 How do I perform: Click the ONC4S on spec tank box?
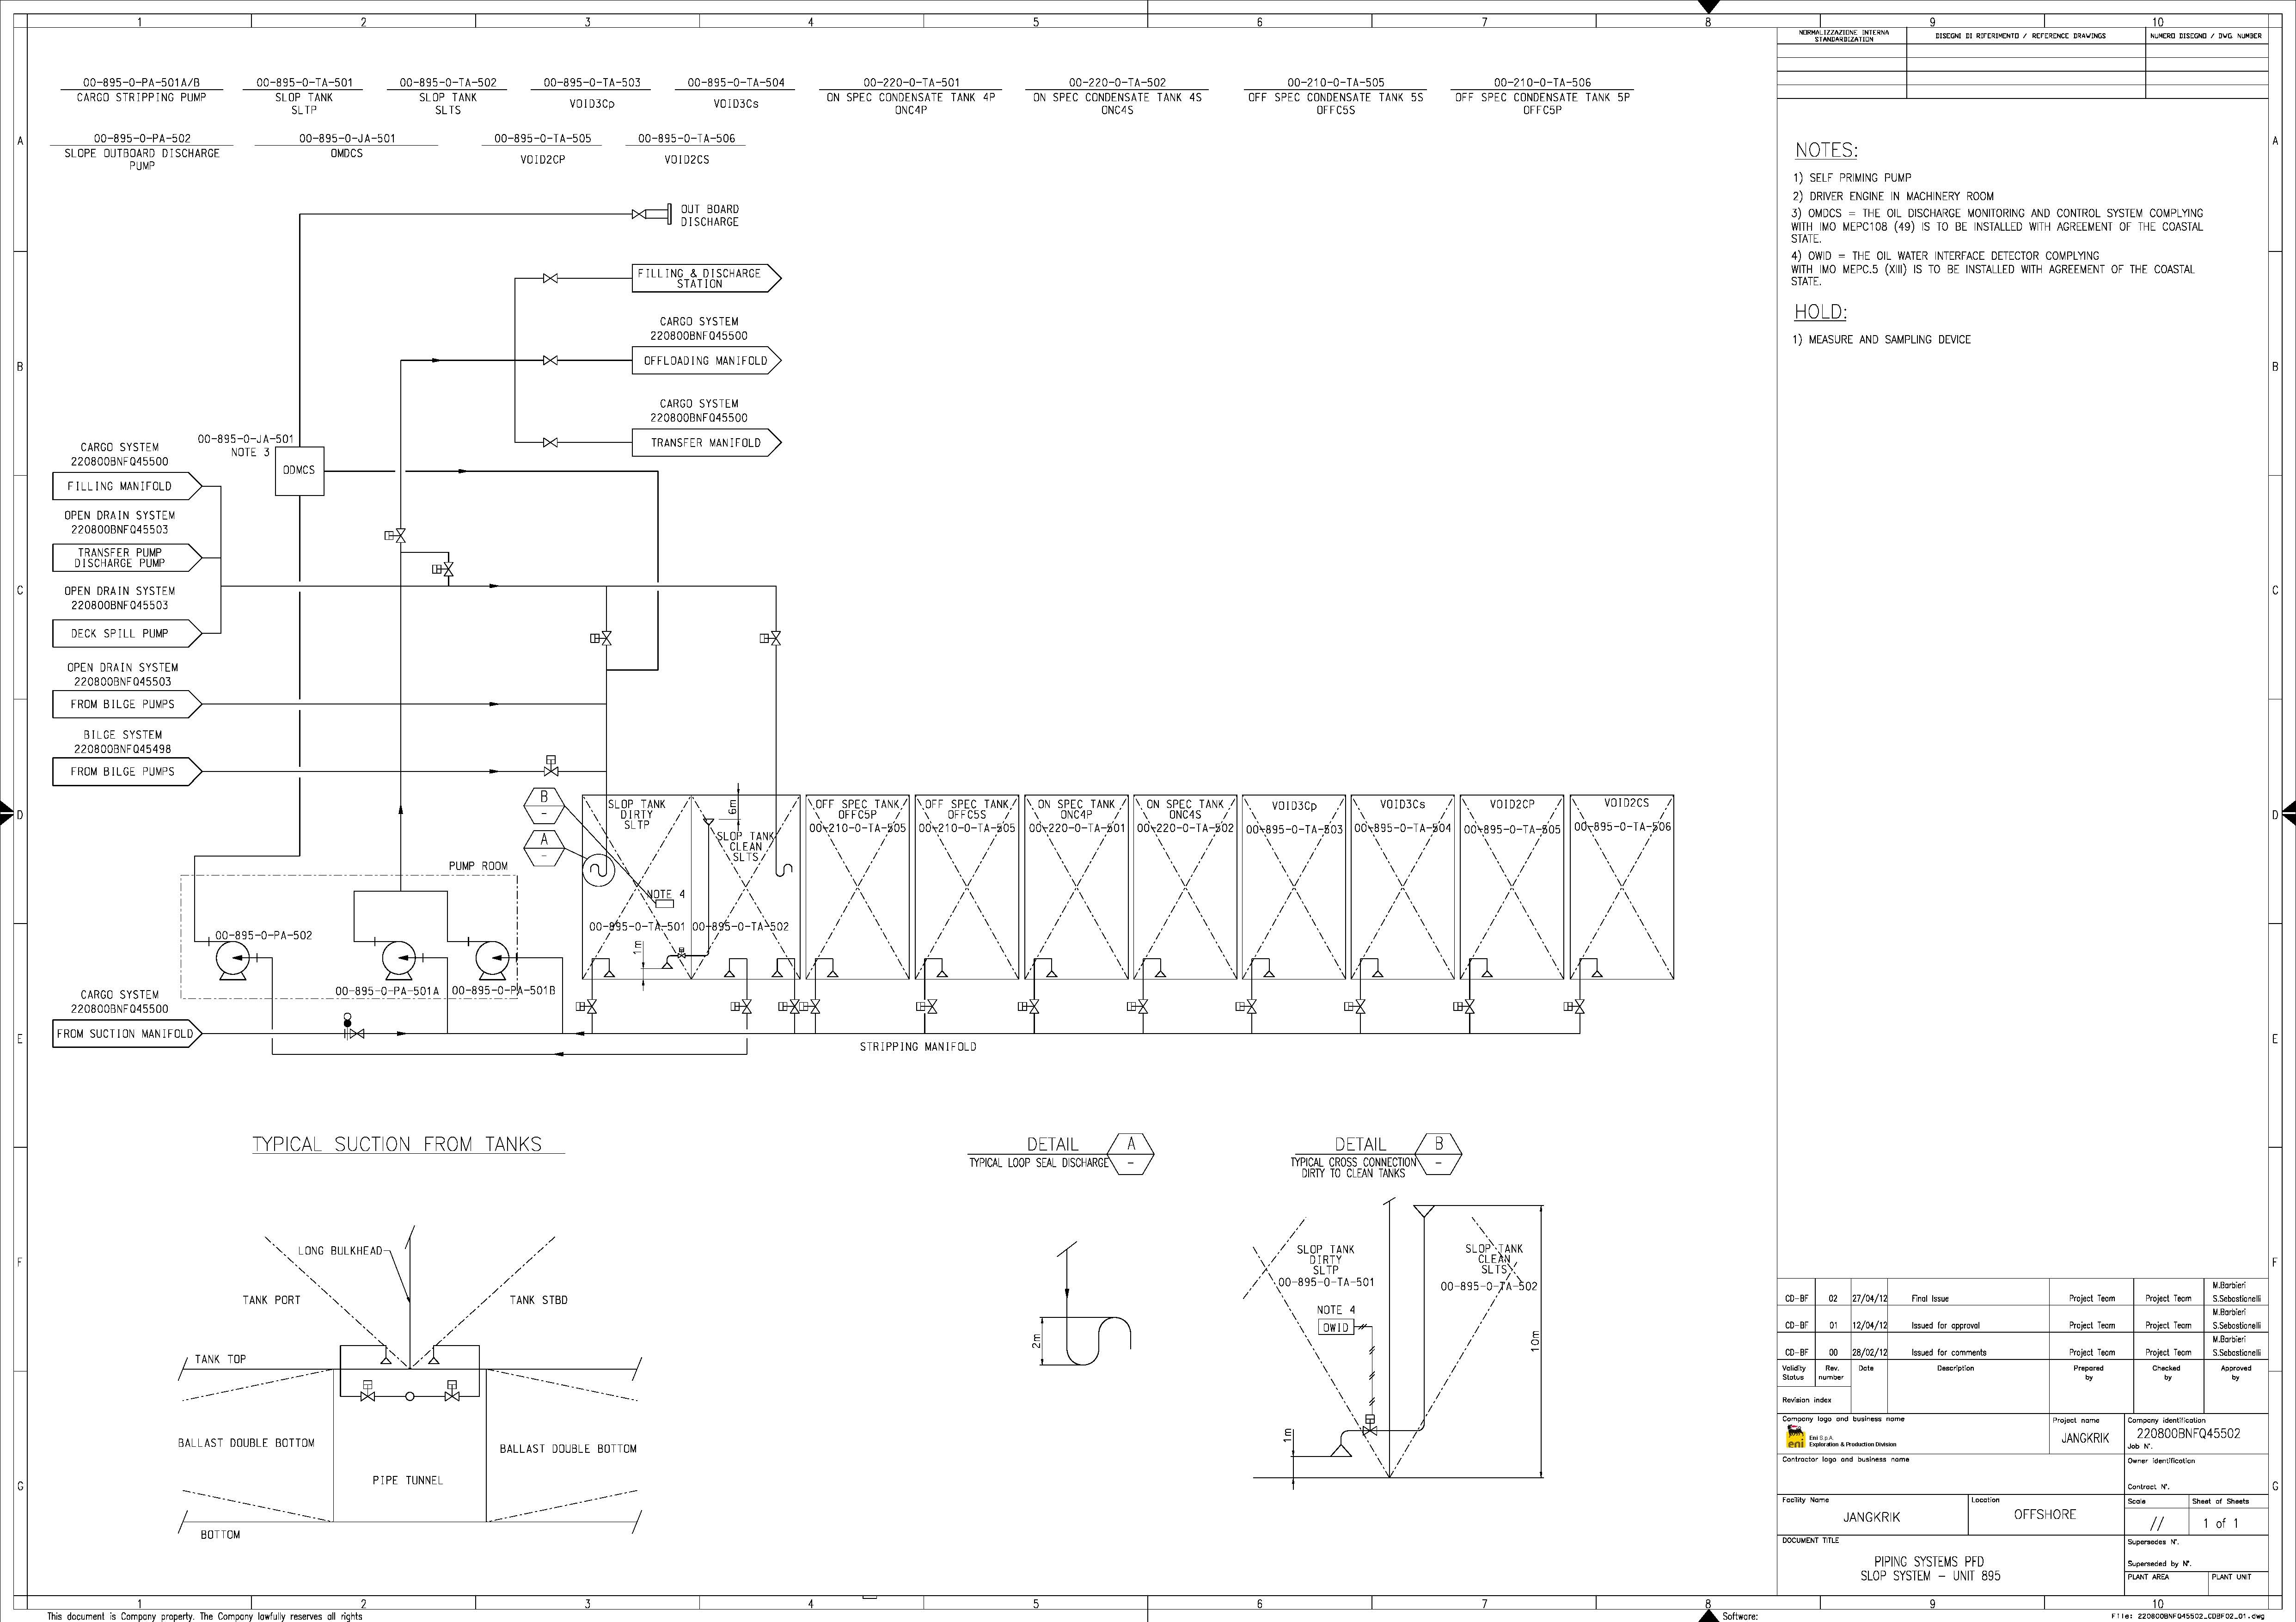coord(1185,887)
